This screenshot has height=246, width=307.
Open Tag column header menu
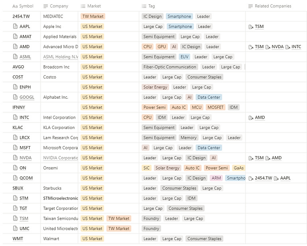[x=148, y=6]
